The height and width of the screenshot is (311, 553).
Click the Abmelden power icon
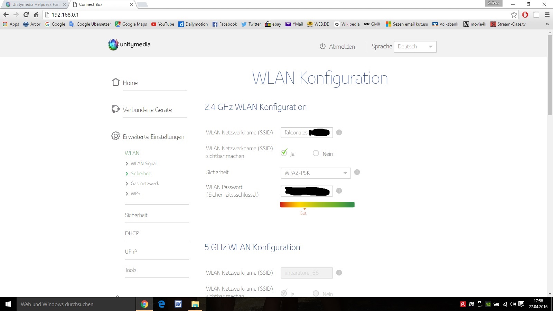[x=322, y=46]
